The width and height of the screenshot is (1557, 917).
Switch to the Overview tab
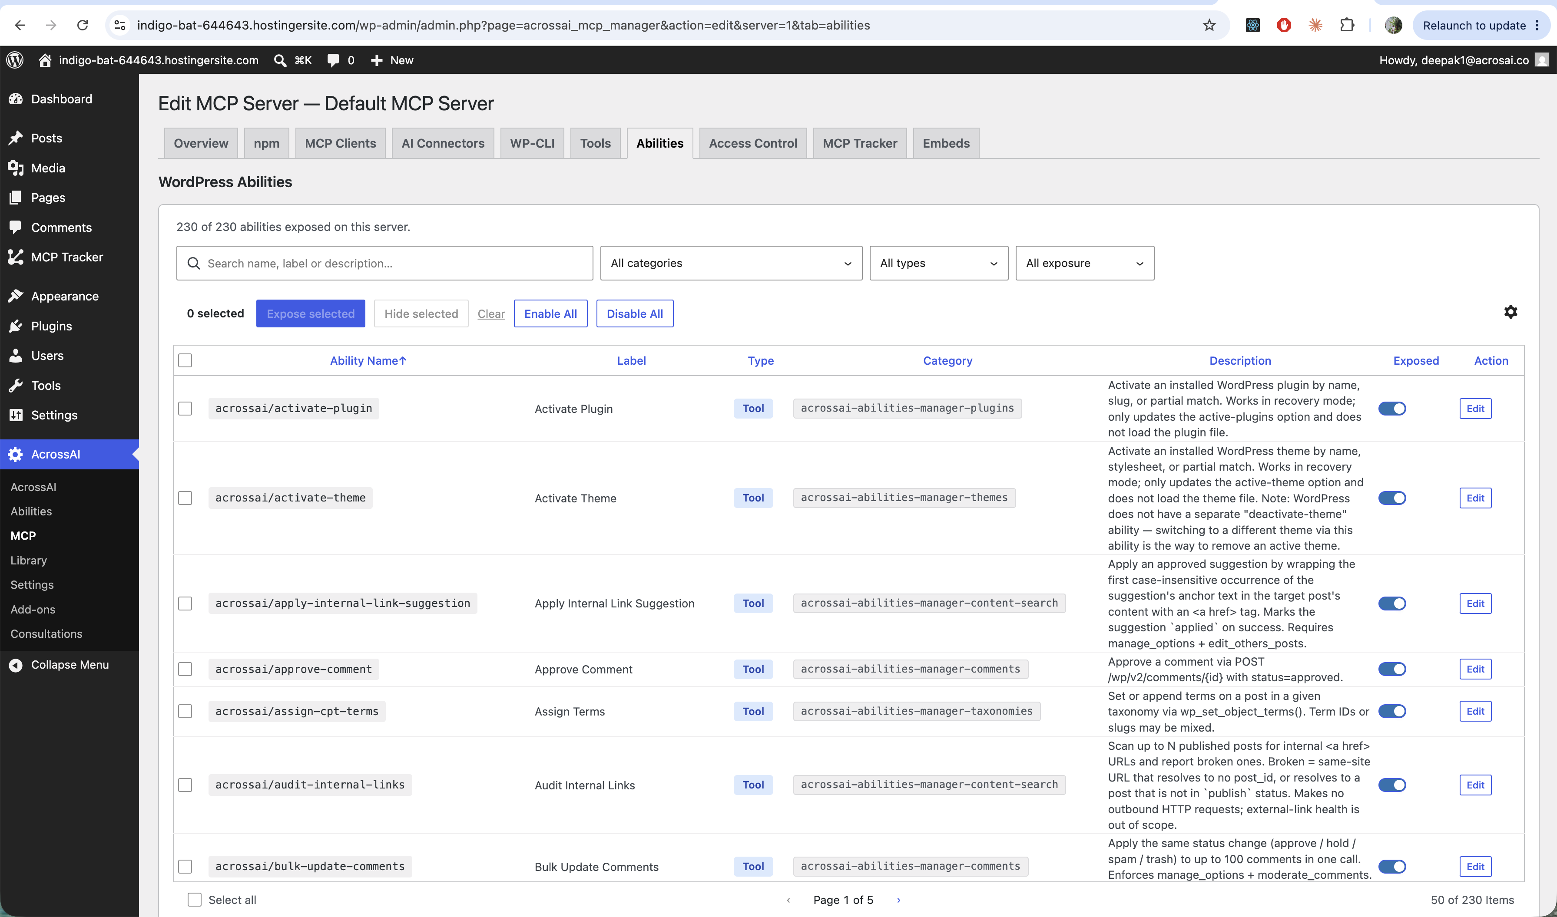(201, 143)
